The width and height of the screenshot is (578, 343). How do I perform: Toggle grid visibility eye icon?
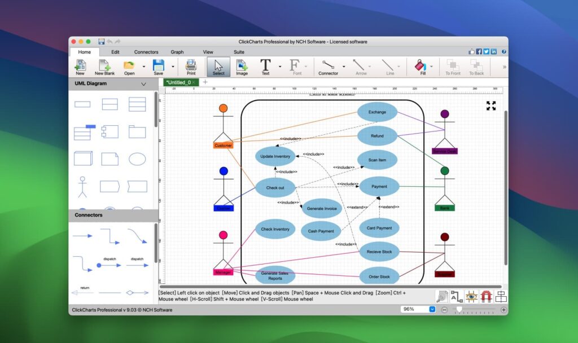(x=471, y=296)
